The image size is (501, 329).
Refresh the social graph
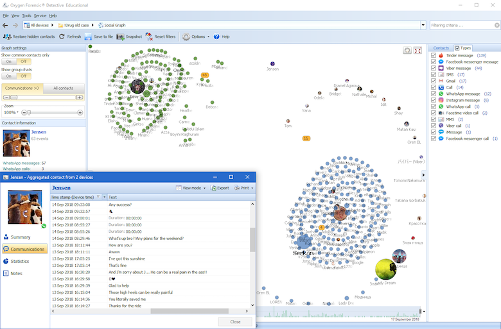click(x=70, y=37)
